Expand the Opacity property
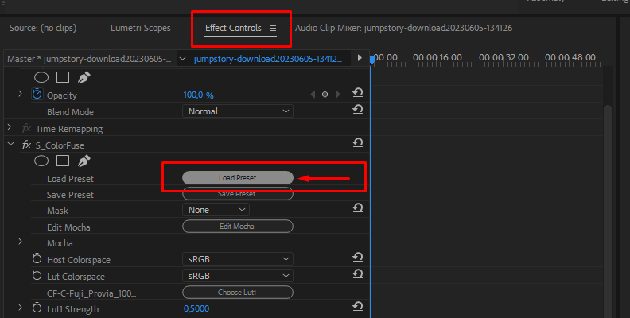The width and height of the screenshot is (630, 318). tap(20, 94)
